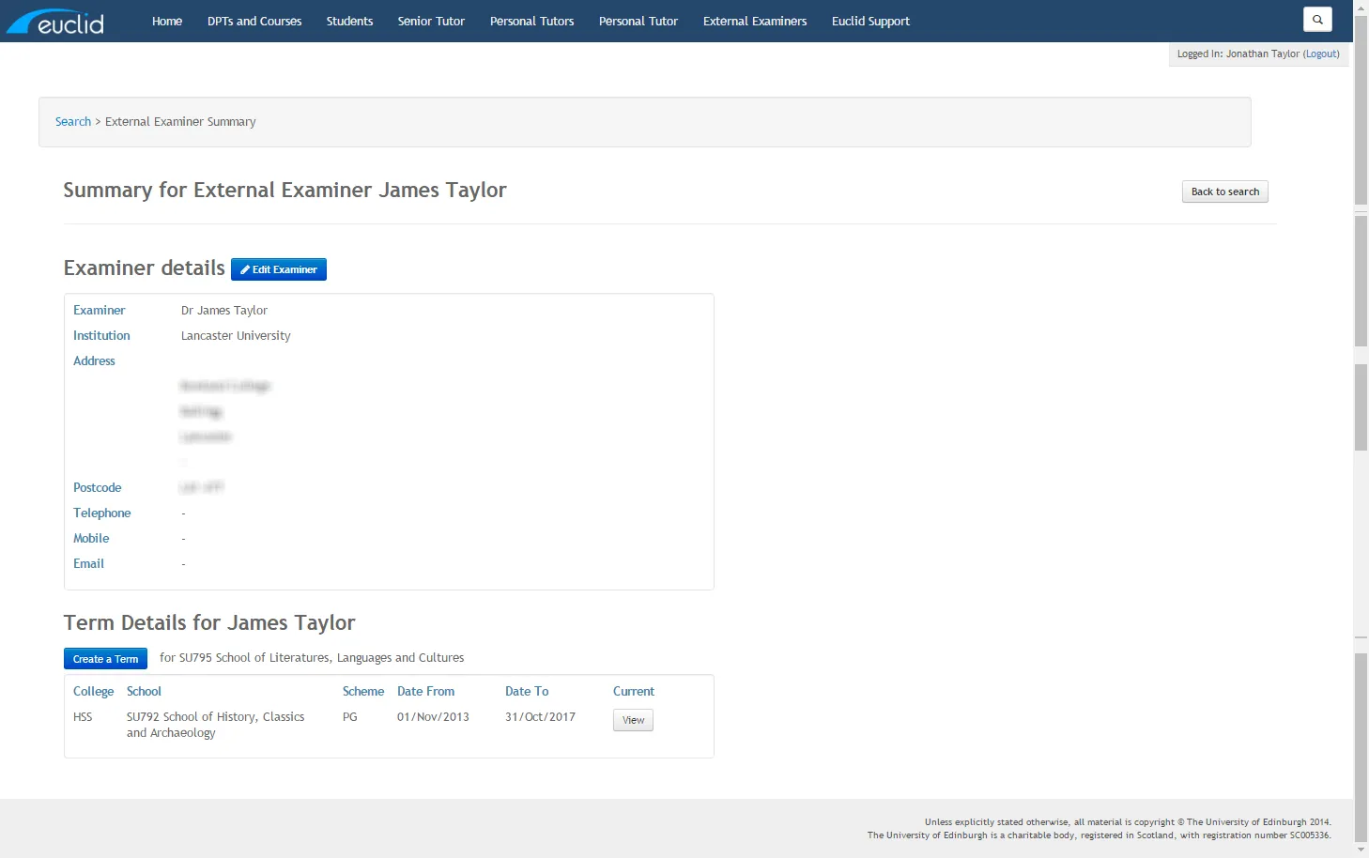Follow the Search breadcrumb link
This screenshot has height=858, width=1369.
point(73,122)
